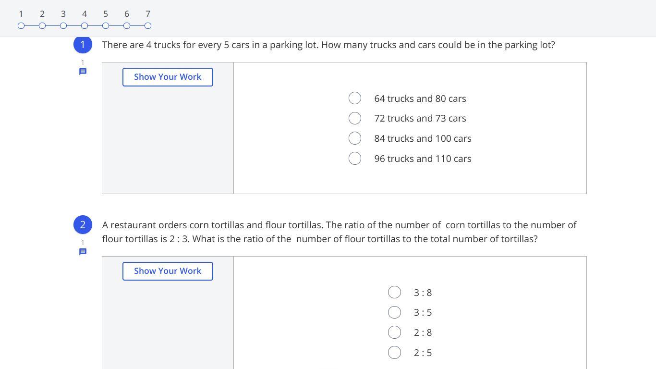Screen dimensions: 656x369
Task: Go to question 4 progress dot
Action: click(85, 25)
